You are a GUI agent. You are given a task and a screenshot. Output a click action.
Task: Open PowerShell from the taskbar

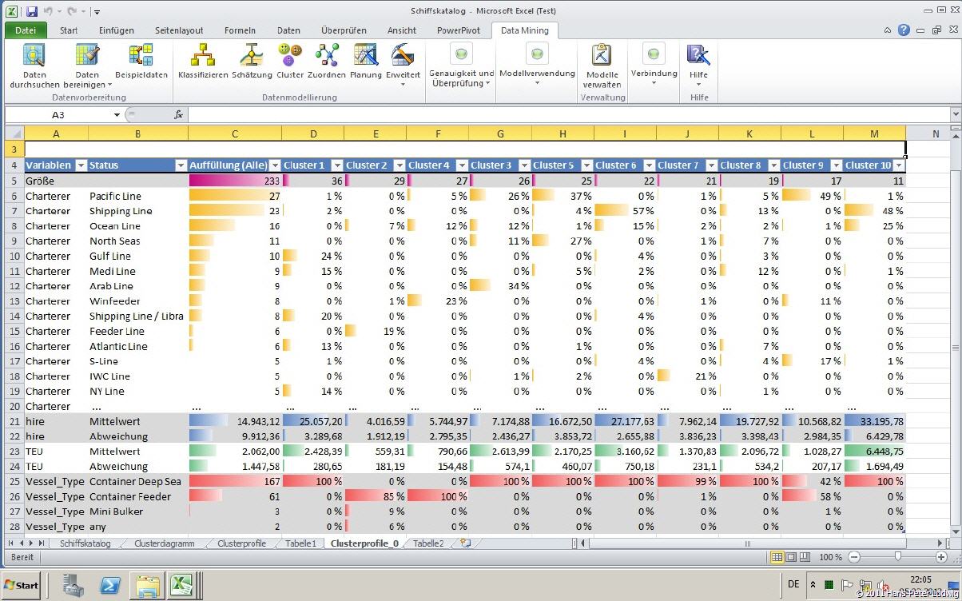(x=110, y=585)
